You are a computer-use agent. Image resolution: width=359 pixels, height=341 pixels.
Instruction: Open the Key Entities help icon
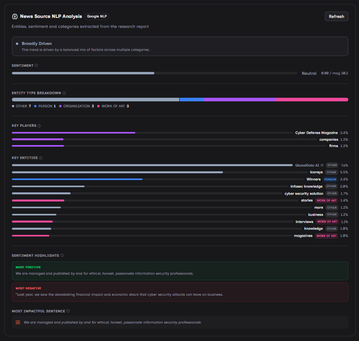pos(40,158)
